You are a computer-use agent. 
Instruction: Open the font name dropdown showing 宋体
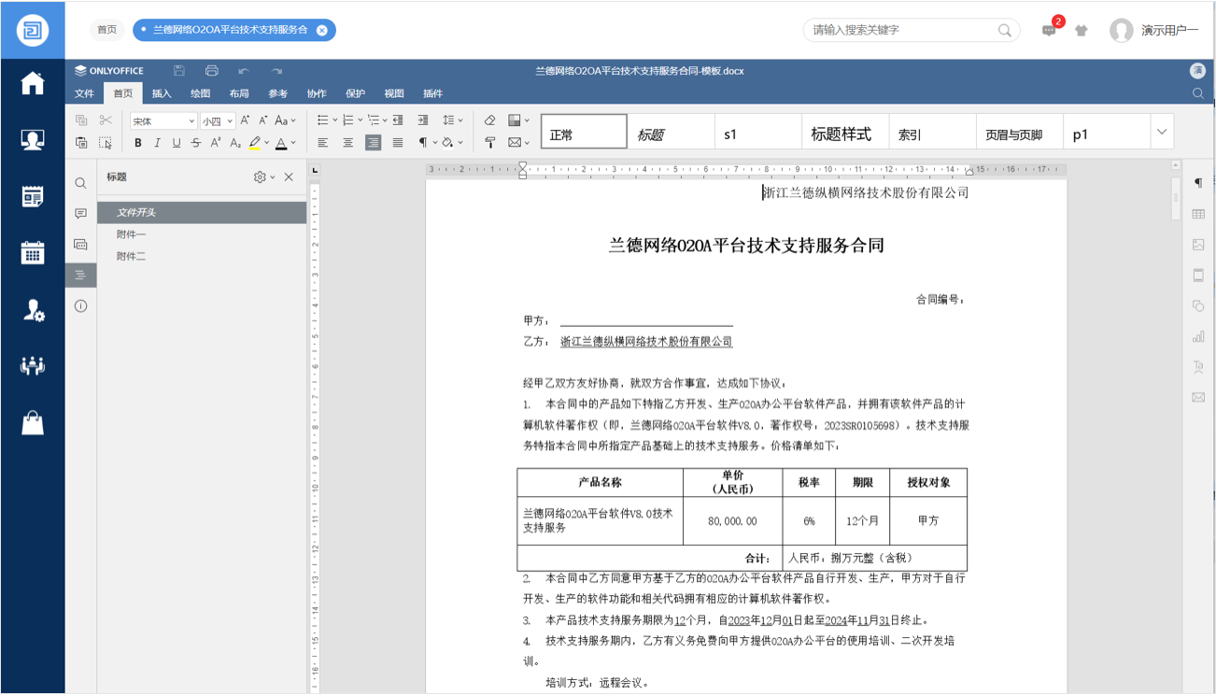point(163,121)
